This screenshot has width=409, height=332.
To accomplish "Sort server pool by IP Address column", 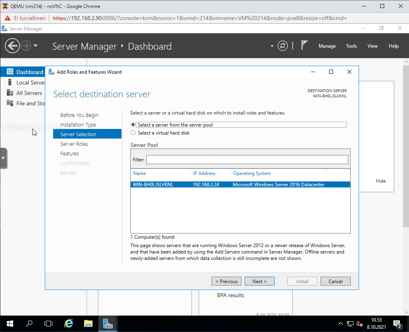I will pyautogui.click(x=204, y=173).
